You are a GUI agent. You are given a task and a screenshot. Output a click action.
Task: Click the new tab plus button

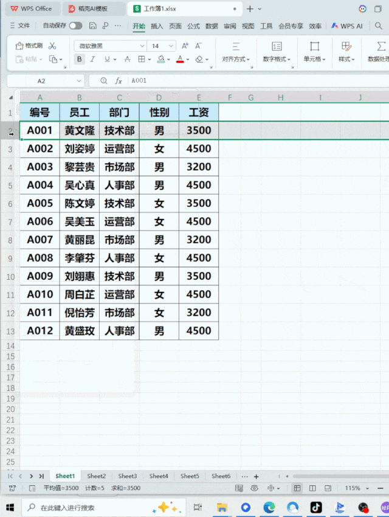(x=250, y=9)
